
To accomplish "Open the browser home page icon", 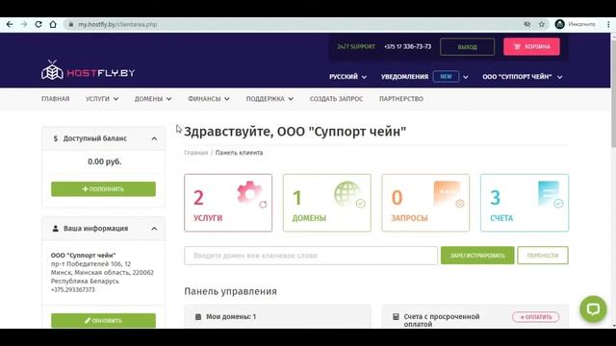I will (x=53, y=24).
